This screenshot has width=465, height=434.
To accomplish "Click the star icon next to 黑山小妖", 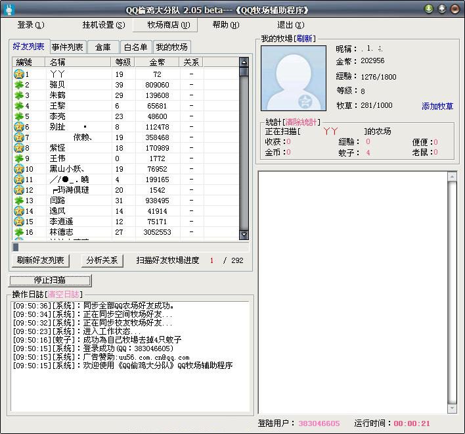I will [19, 169].
